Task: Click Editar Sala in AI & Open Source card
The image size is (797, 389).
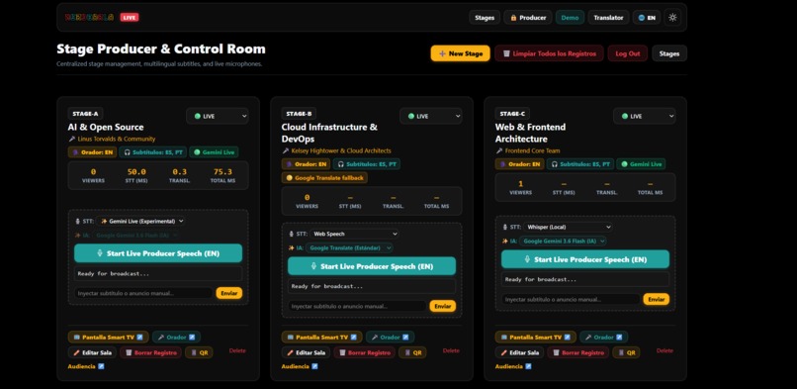Action: (x=93, y=352)
